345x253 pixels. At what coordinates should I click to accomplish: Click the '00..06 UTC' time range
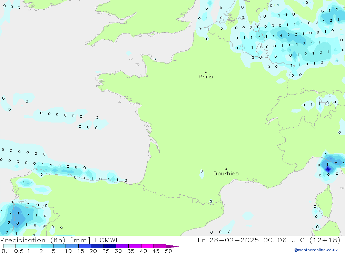pyautogui.click(x=286, y=240)
